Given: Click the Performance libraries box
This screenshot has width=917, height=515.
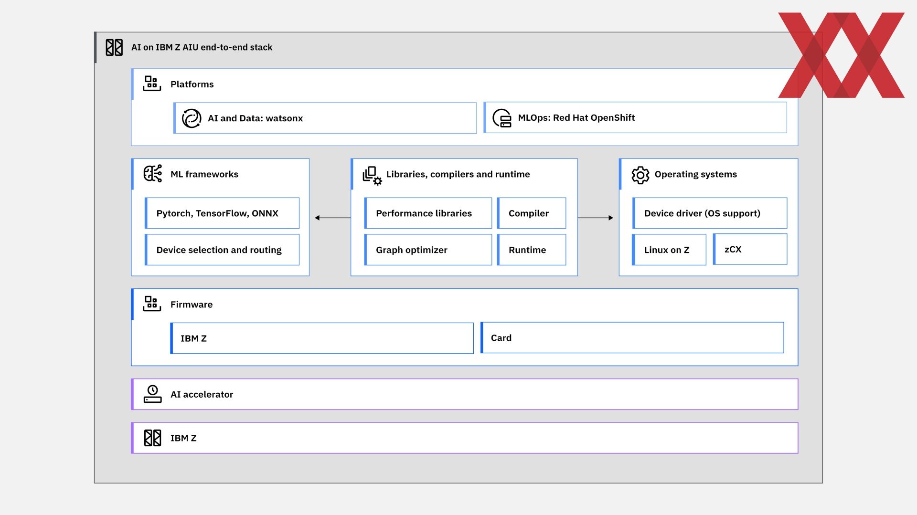Looking at the screenshot, I should coord(428,213).
